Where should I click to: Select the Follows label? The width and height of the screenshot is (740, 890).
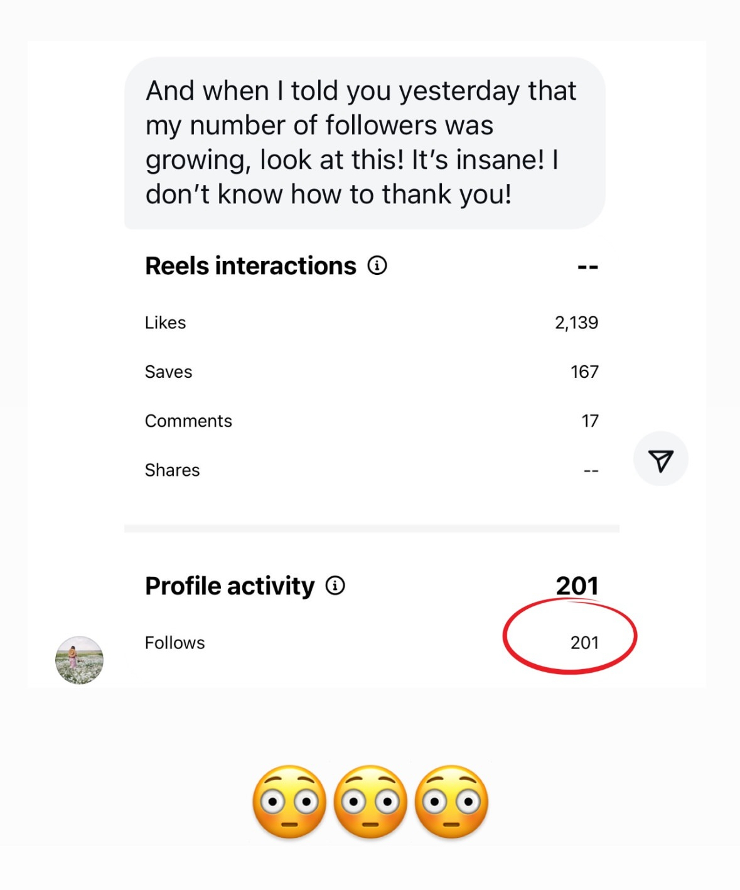[174, 643]
